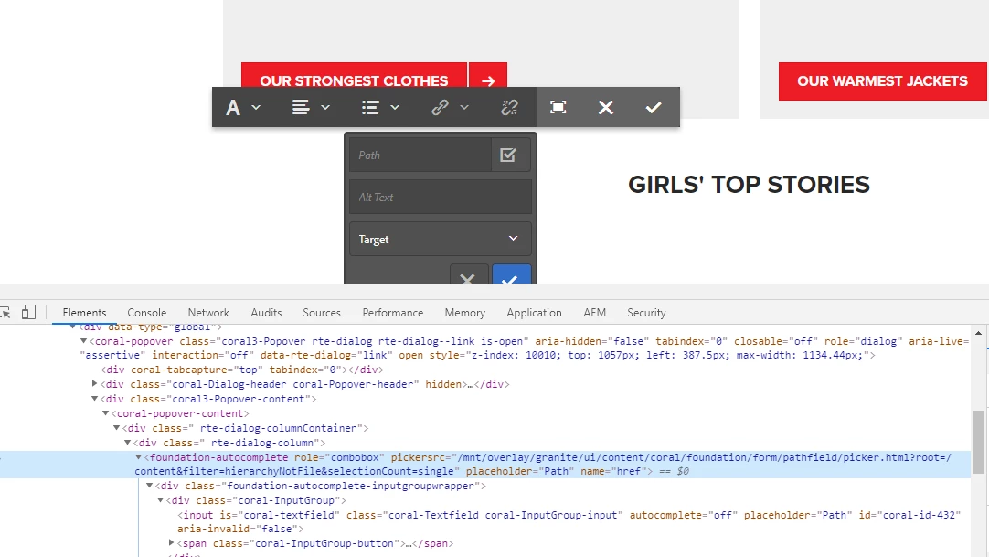Cancel the link dialog with X button

468,275
